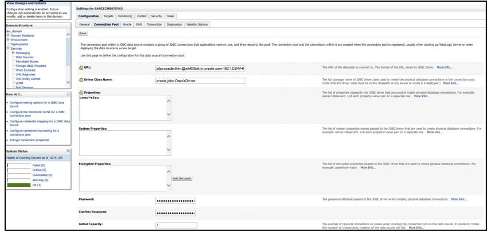Select the ONS sub-tab
The width and height of the screenshot is (488, 232).
click(139, 24)
